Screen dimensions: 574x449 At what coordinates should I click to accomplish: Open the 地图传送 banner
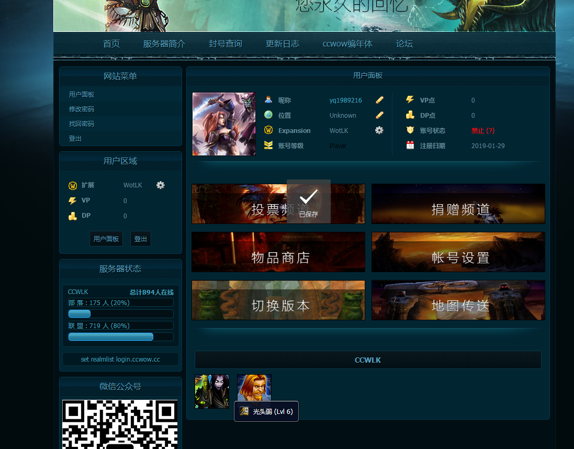pos(458,300)
